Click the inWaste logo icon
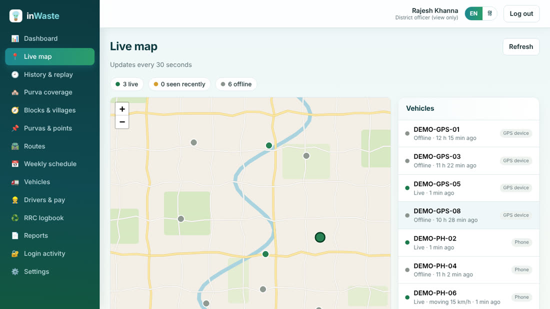 coord(16,16)
